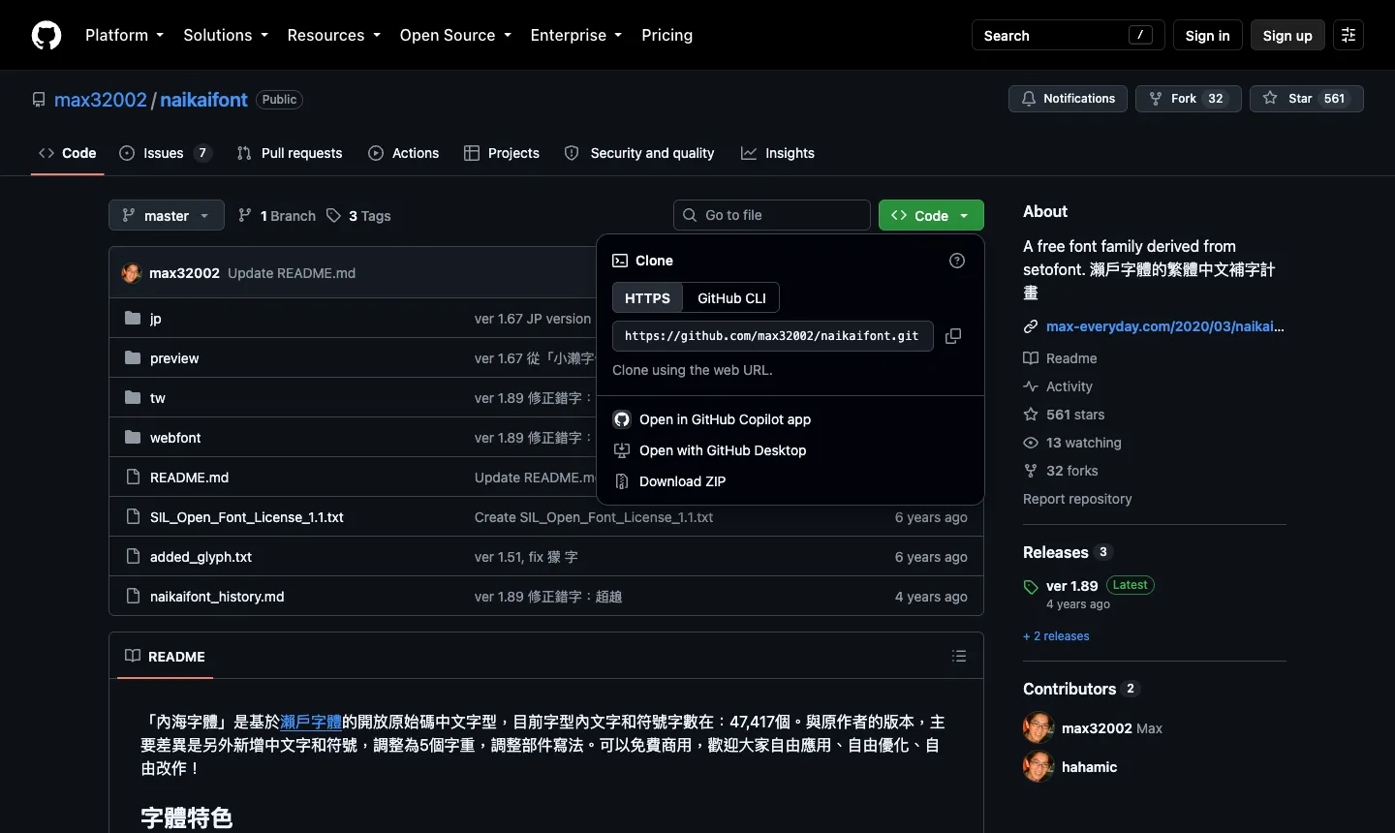This screenshot has height=833, width=1395.
Task: Expand the Solutions menu
Action: [226, 35]
